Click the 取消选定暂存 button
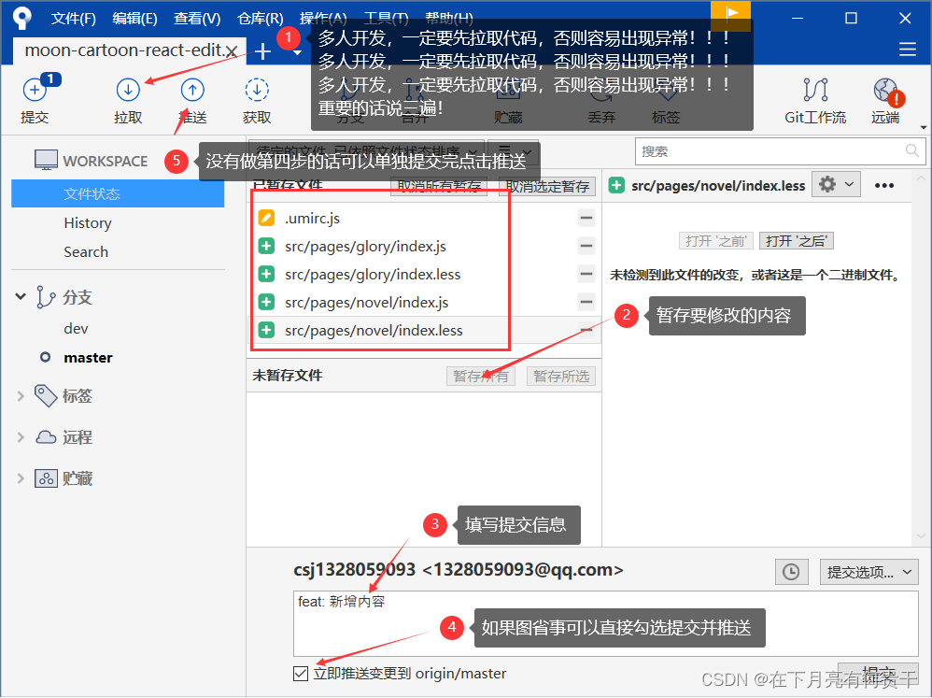 pos(547,186)
